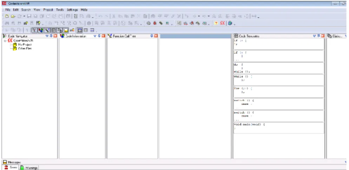Click the Code Navigator panel title
This screenshot has height=170, width=349.
18,36
